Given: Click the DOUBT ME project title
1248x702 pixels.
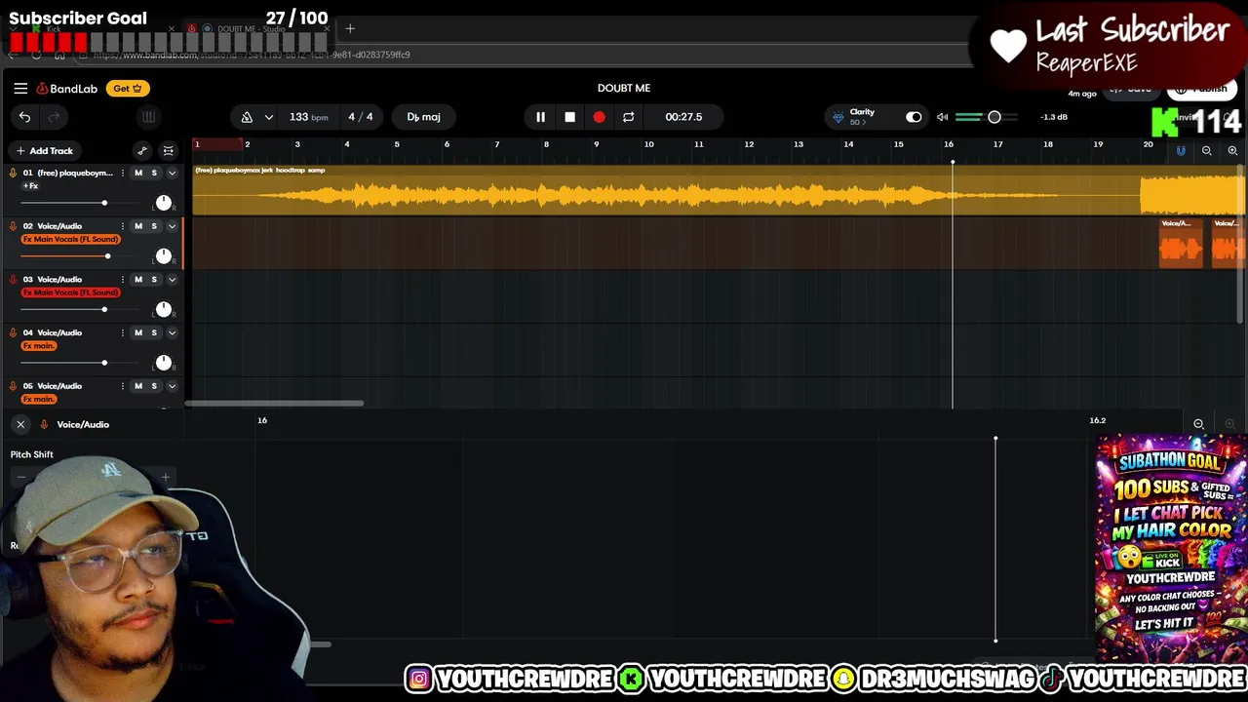Looking at the screenshot, I should (624, 88).
